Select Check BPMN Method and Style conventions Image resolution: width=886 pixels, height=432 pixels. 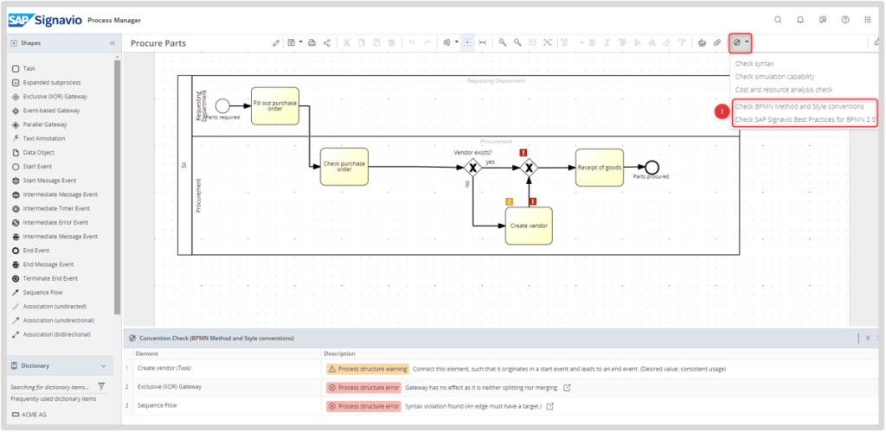point(799,106)
